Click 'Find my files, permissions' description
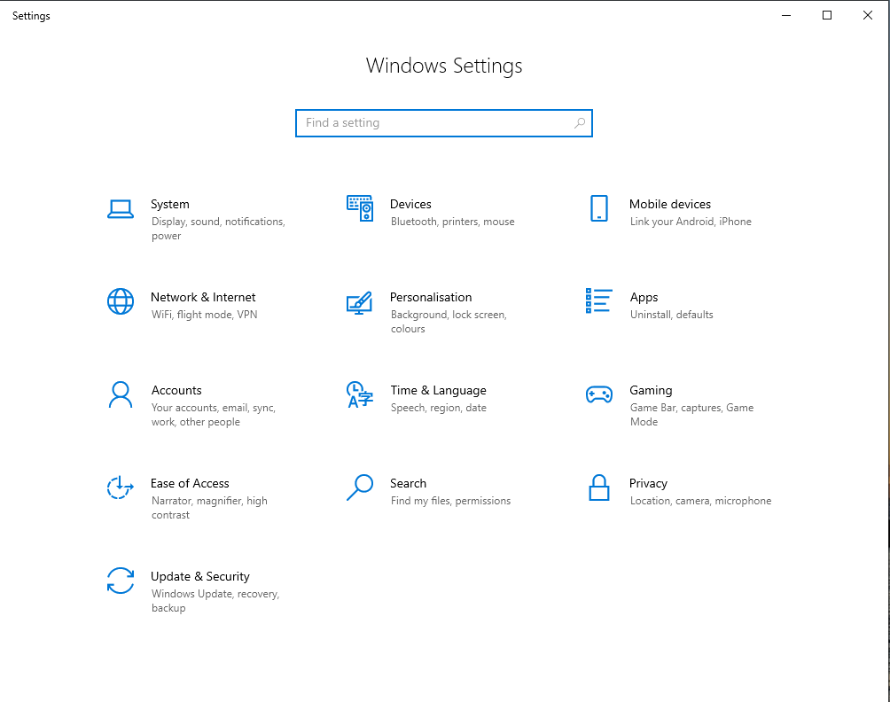The image size is (890, 702). click(450, 501)
